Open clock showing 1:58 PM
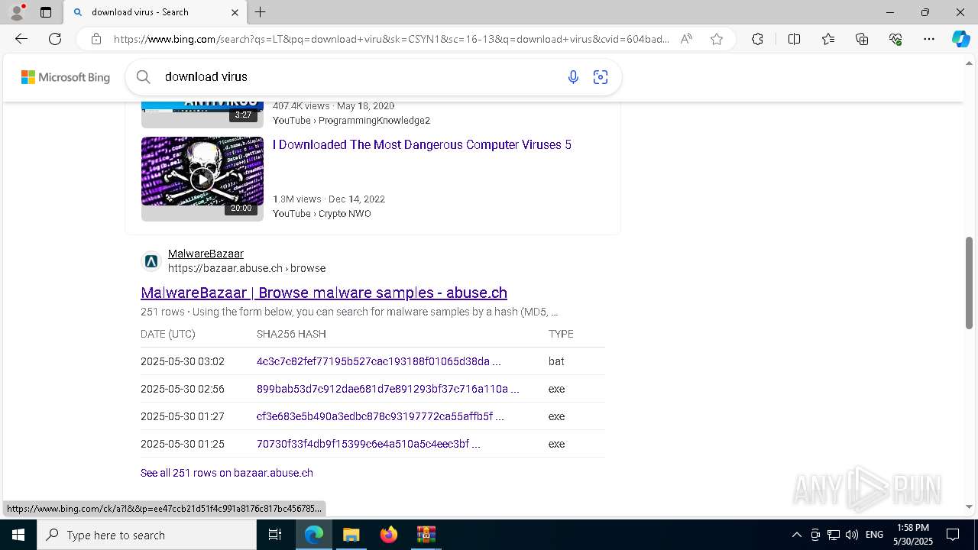This screenshot has width=978, height=550. coord(913,535)
